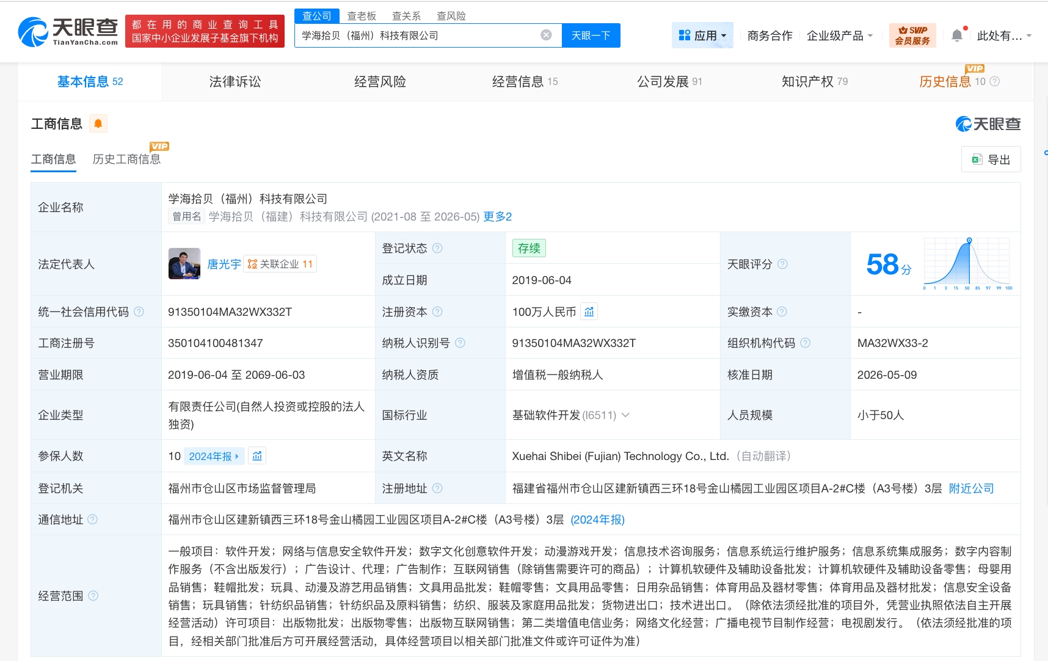Open the 此处有… account dropdown
The width and height of the screenshot is (1048, 661).
(1005, 36)
